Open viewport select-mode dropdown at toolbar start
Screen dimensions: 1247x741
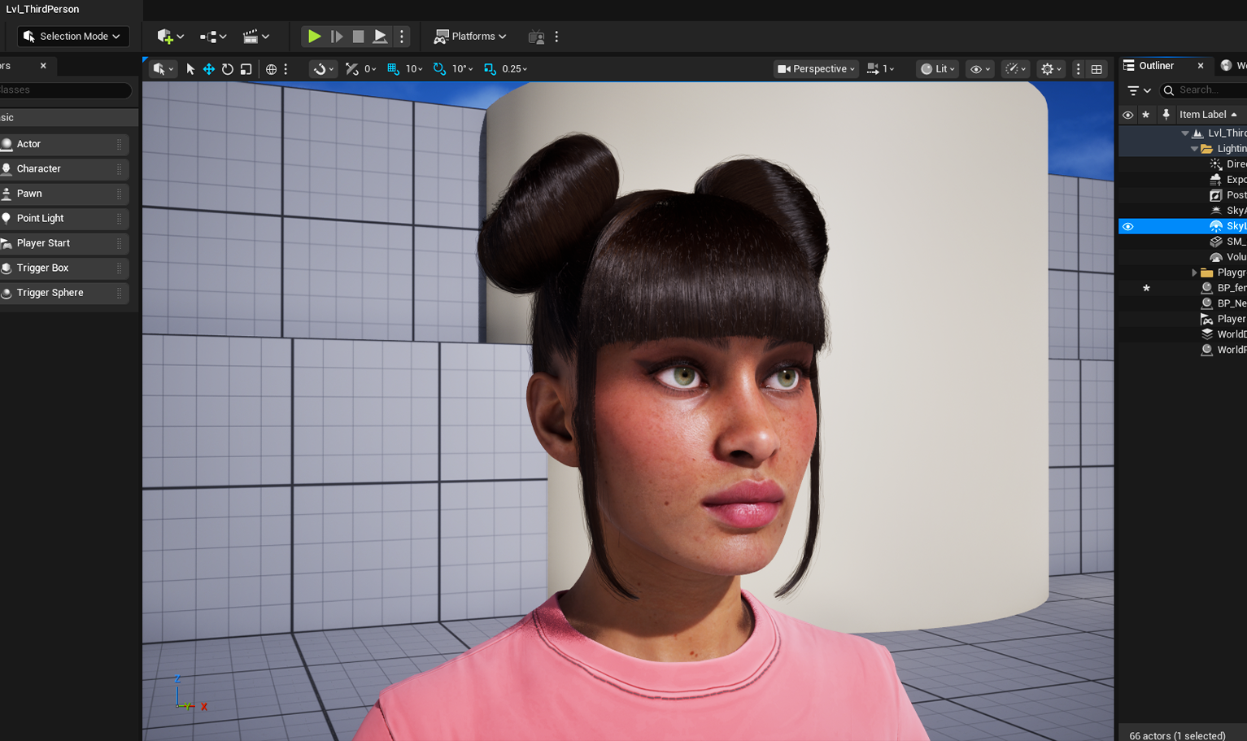(x=164, y=69)
